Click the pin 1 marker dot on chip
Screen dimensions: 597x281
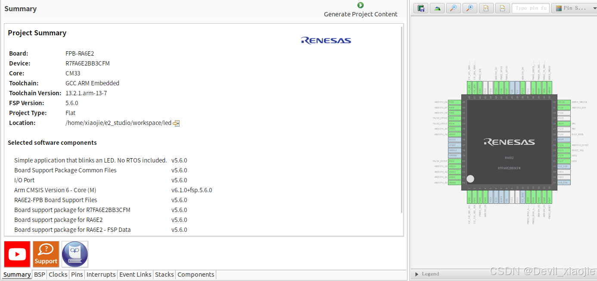[x=470, y=179]
